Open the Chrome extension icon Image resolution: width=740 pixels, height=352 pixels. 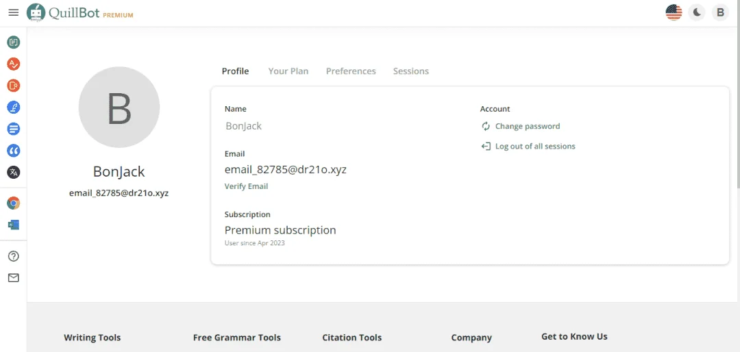pos(14,203)
